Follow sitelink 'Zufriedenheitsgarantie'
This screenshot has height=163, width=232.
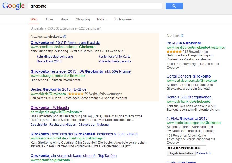coord(115,61)
